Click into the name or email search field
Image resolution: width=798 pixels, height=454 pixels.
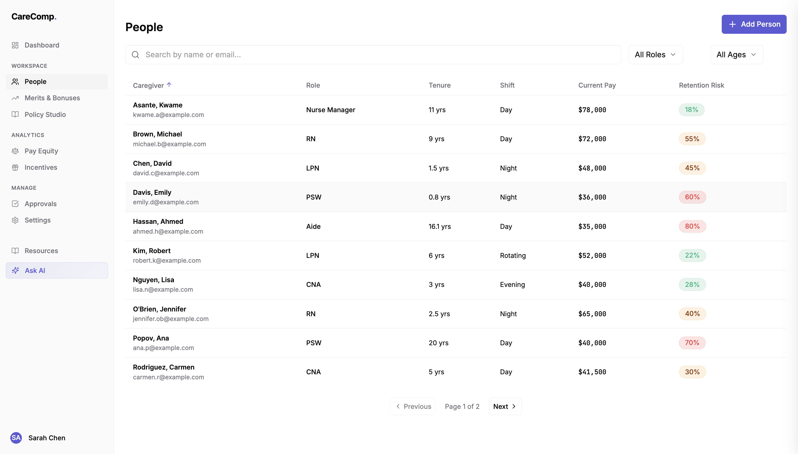373,55
